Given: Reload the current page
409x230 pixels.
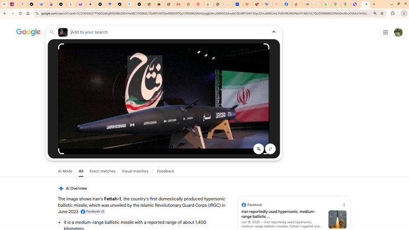Looking at the screenshot, I should click(20, 13).
